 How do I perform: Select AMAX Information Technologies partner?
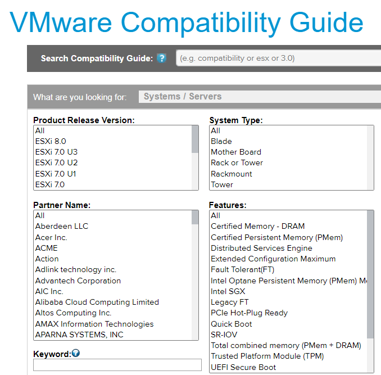click(112, 324)
